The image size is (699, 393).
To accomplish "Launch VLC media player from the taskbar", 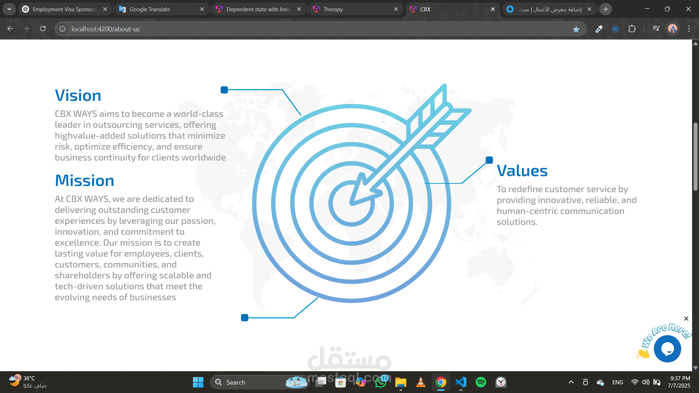I will [421, 382].
